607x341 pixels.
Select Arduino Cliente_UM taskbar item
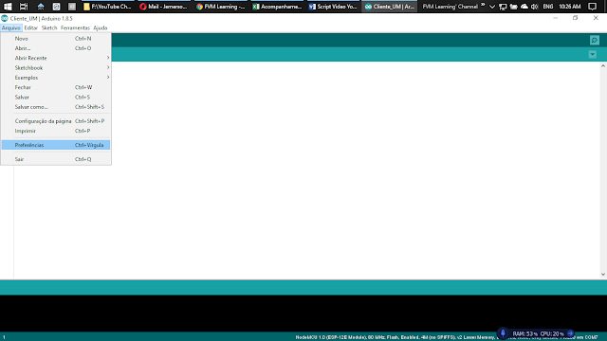[390, 7]
